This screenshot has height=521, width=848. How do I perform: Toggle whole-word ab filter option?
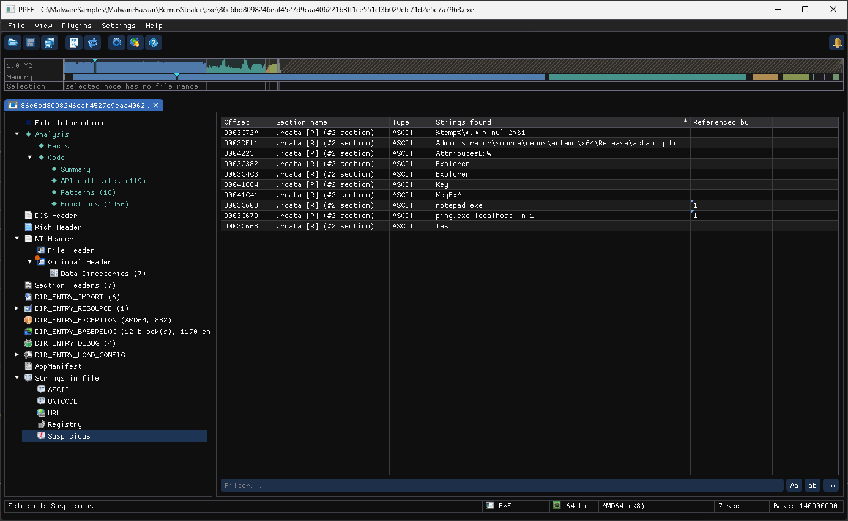point(813,486)
